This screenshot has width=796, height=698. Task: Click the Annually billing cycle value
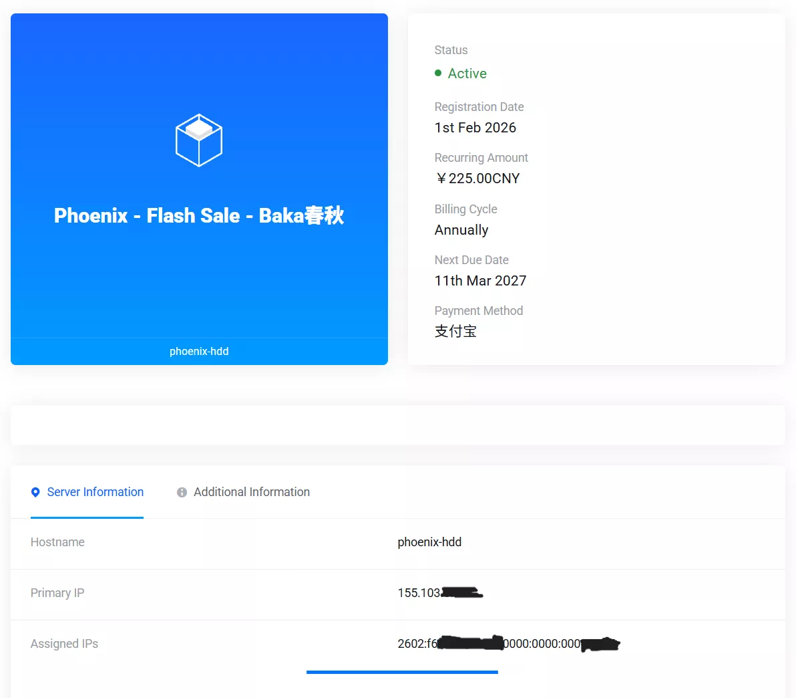461,230
